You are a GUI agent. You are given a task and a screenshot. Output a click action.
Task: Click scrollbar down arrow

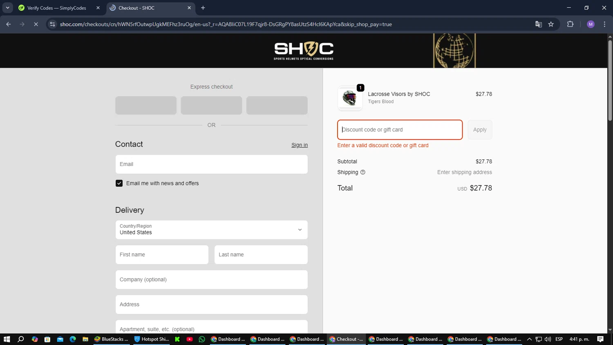pos(610,330)
